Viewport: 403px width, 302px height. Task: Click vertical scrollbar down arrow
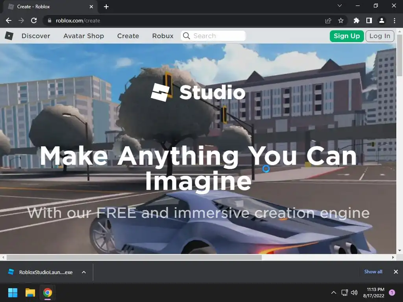click(399, 250)
